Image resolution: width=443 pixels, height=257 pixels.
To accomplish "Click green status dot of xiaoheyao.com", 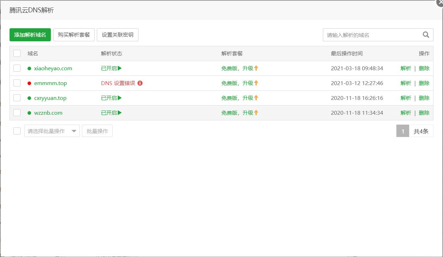I will pos(29,68).
